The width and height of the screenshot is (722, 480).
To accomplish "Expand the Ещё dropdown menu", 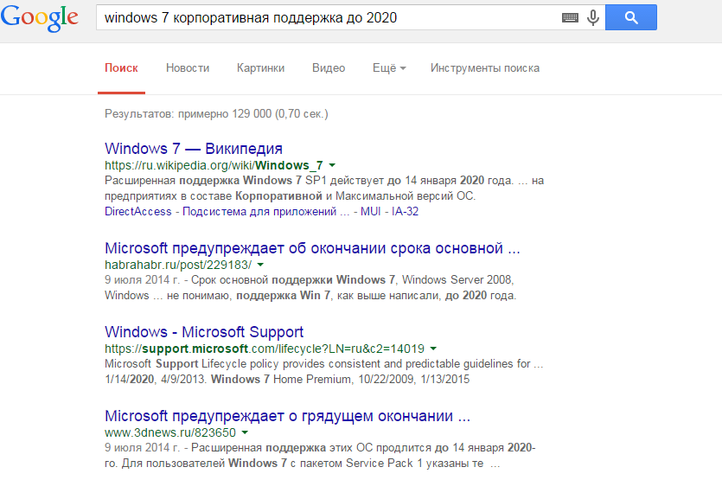I will [x=389, y=68].
